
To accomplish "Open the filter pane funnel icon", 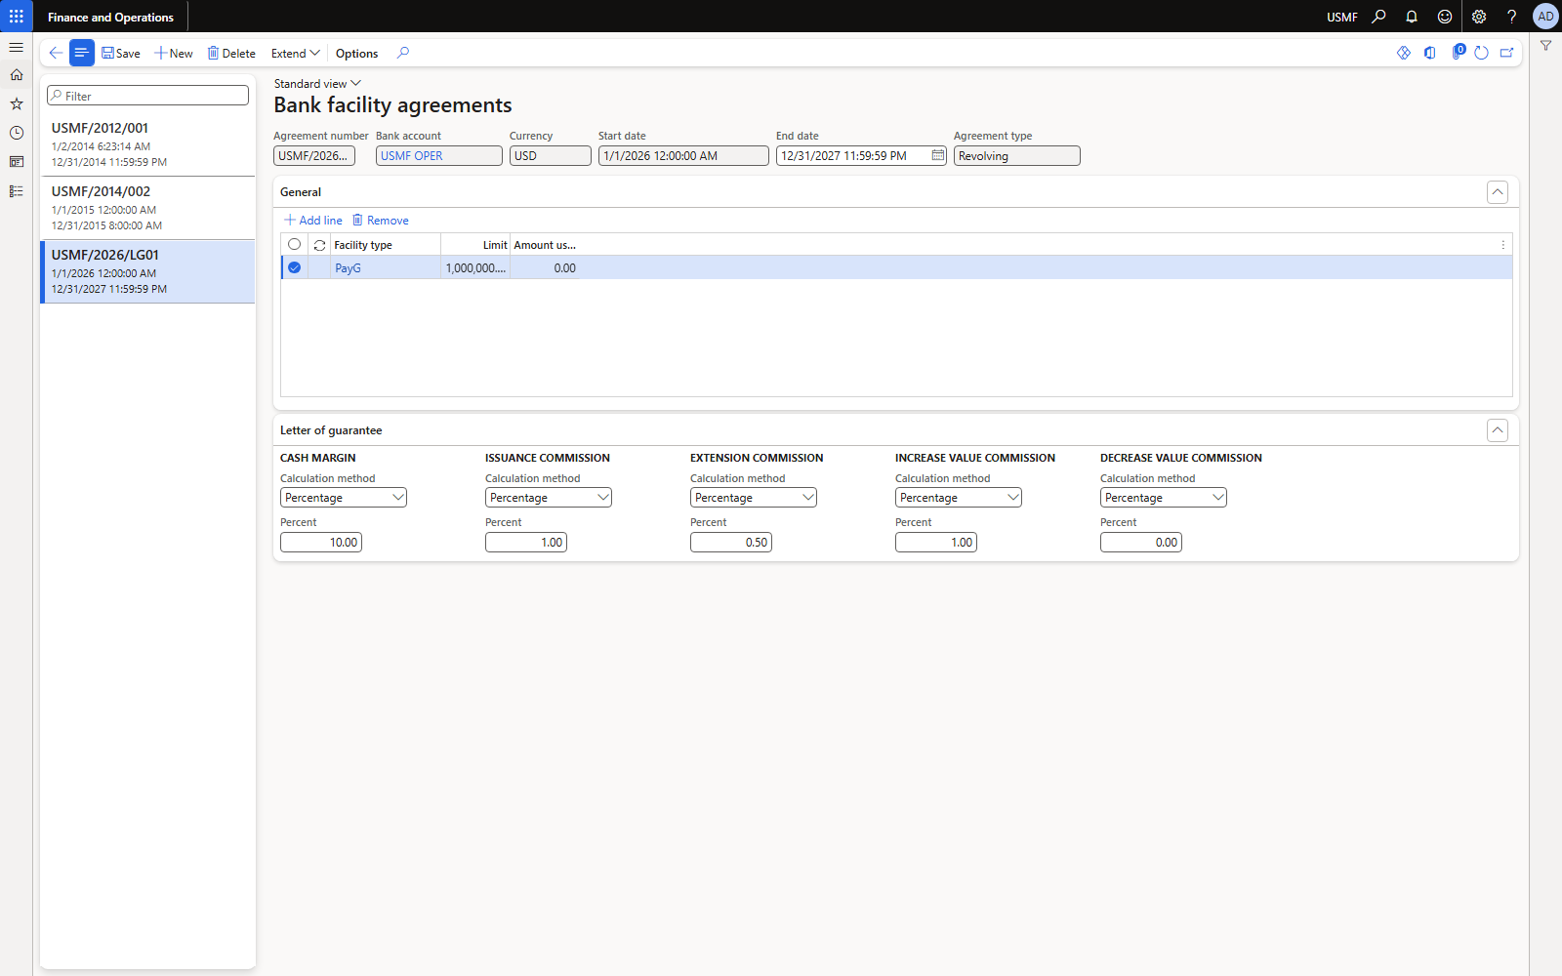I will pyautogui.click(x=1545, y=46).
